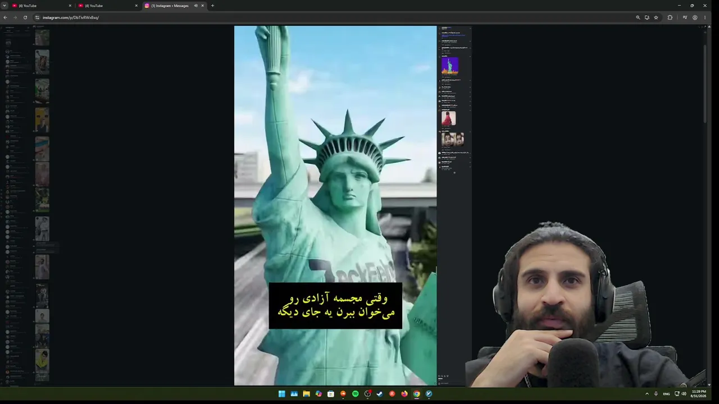The width and height of the screenshot is (719, 404).
Task: Open the Windows Start menu
Action: [282, 394]
